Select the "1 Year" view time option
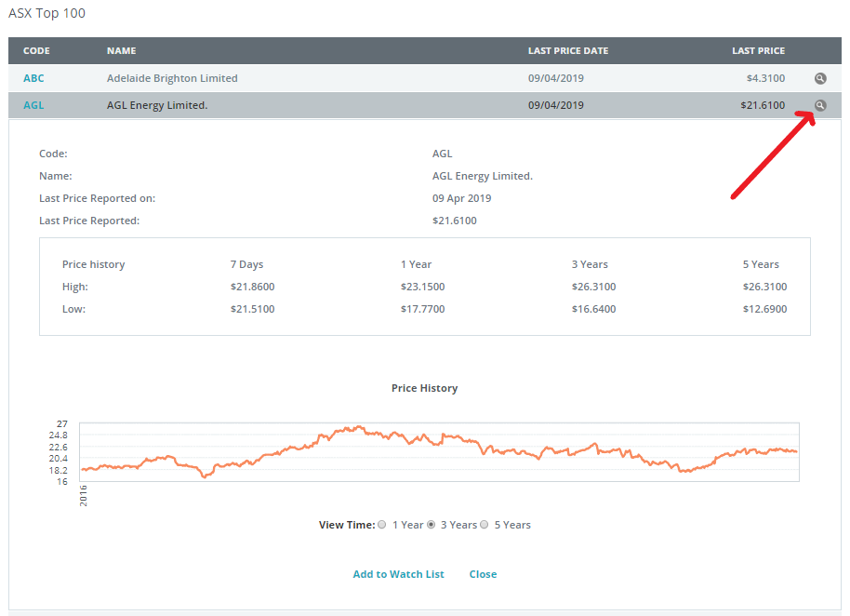 coord(381,524)
